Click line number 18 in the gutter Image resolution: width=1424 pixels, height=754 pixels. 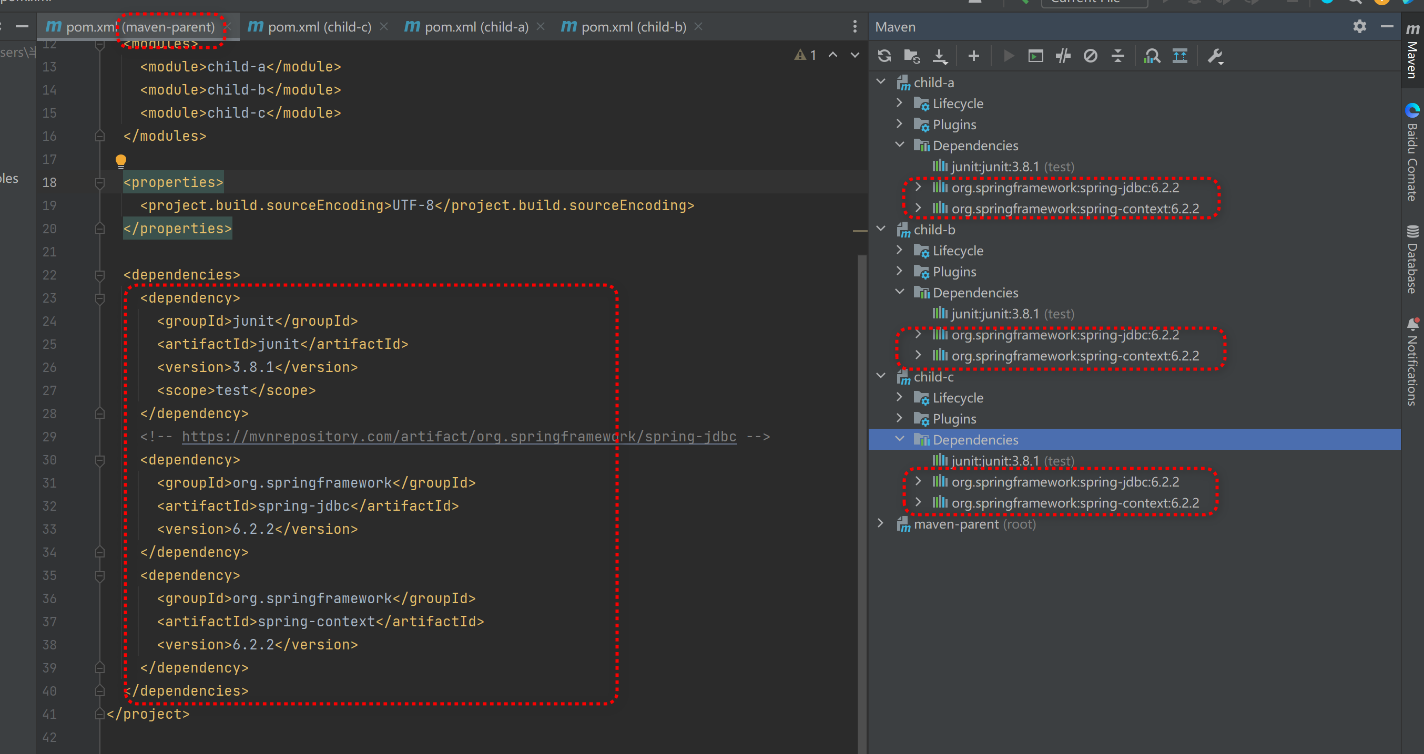click(50, 182)
